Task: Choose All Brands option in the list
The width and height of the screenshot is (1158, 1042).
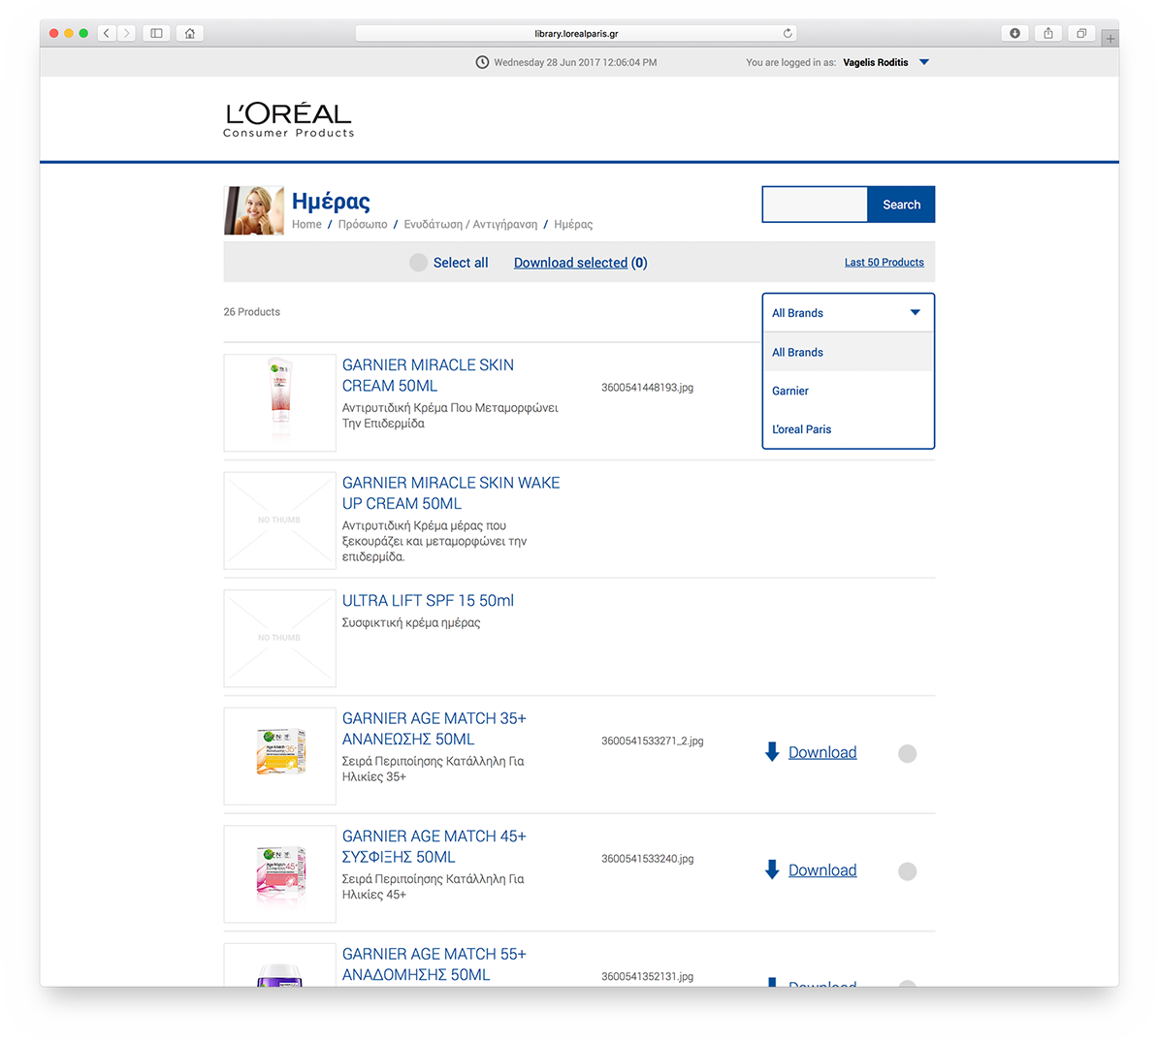Action: click(x=849, y=352)
